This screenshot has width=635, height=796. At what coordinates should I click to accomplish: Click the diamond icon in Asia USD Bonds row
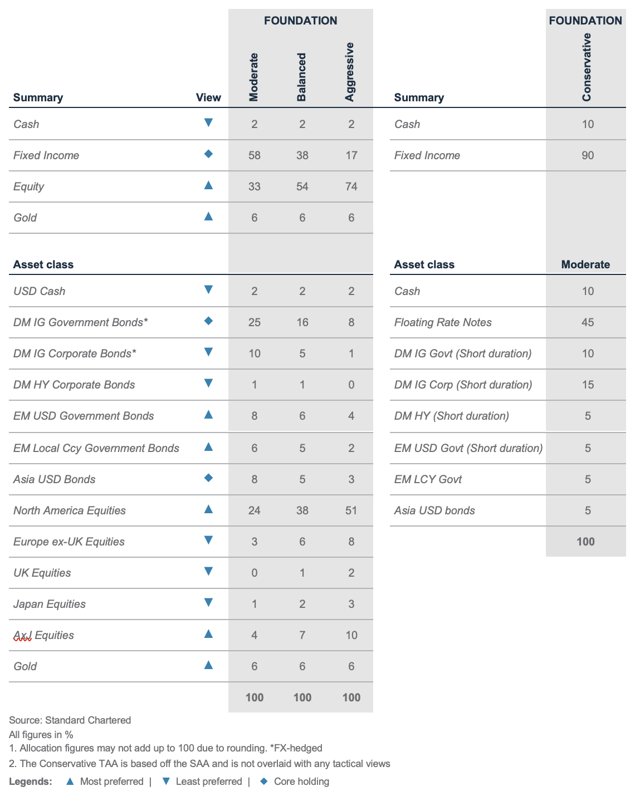coord(208,478)
